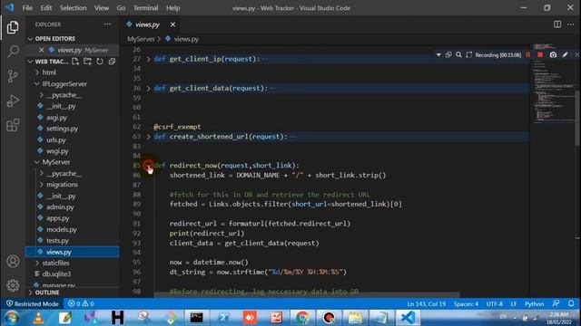Close views.py in Open Editors list

tap(42, 50)
